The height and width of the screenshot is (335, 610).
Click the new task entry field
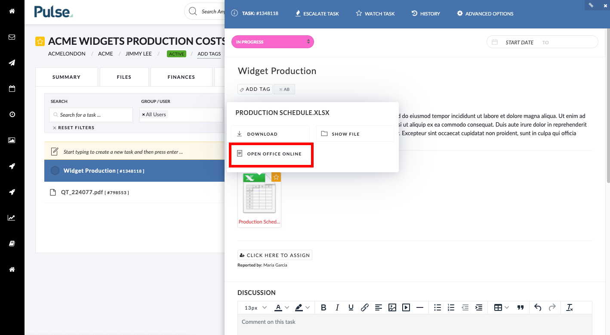point(135,152)
